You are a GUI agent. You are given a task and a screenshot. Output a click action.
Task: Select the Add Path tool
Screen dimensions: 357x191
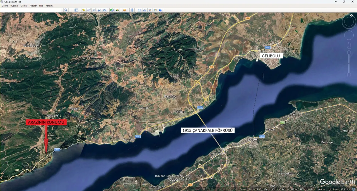coord(94,10)
